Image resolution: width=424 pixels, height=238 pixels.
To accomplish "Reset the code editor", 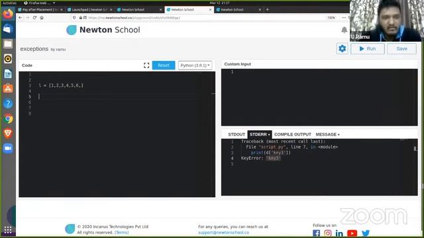I will pos(164,65).
